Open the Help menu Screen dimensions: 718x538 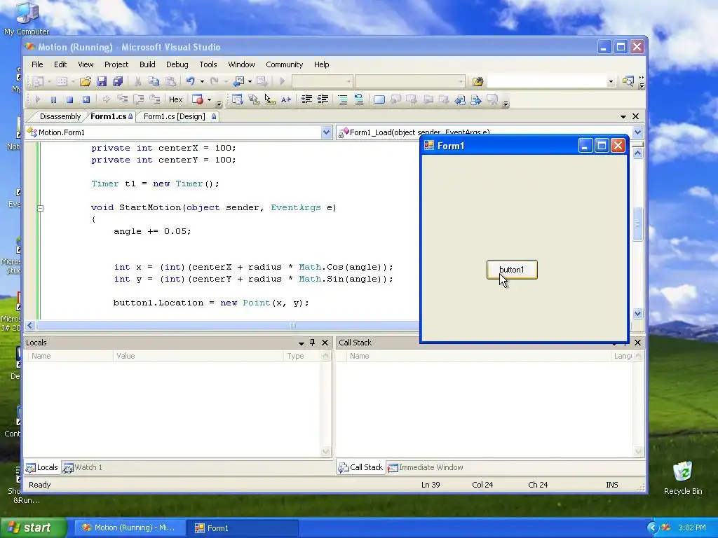(x=321, y=64)
